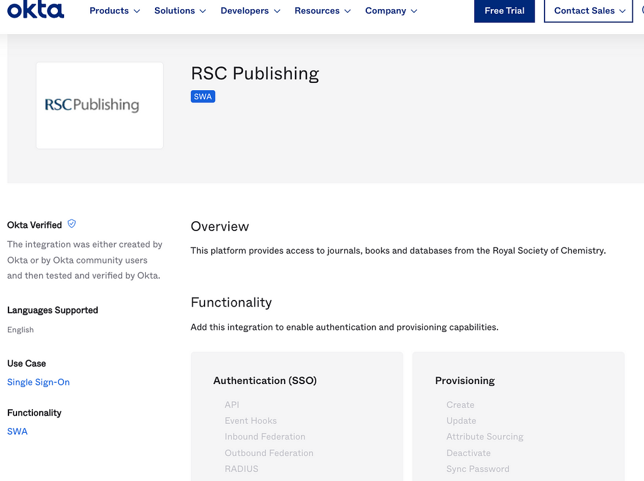Click the Okta Verified label
Image resolution: width=644 pixels, height=481 pixels.
(x=35, y=225)
